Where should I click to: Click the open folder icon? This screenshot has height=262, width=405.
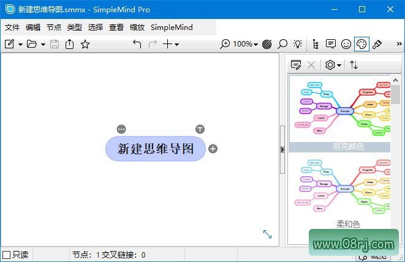(32, 44)
